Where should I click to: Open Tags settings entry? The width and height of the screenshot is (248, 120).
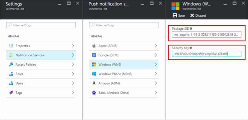pos(41,92)
